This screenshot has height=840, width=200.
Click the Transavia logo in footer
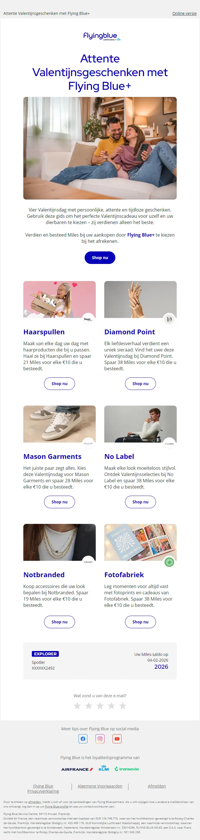pyautogui.click(x=126, y=769)
